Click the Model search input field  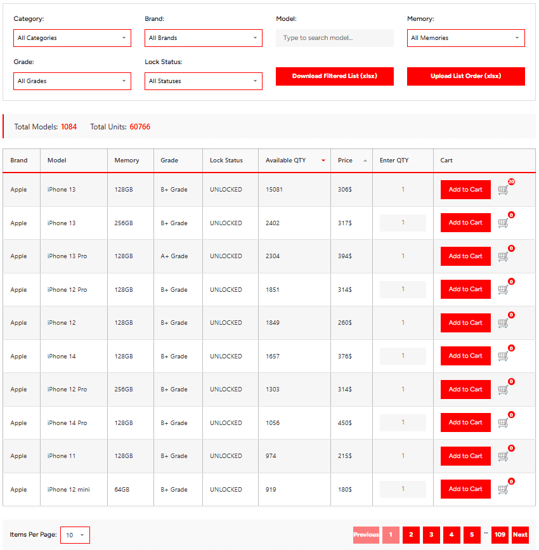click(x=335, y=38)
